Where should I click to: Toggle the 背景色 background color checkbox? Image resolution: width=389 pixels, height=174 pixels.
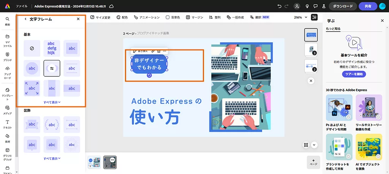[168, 17]
